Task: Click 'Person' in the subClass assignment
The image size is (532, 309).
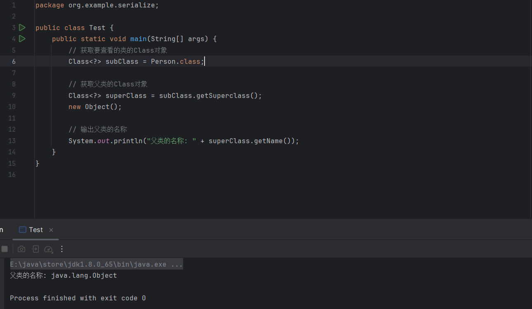Action: tap(163, 61)
